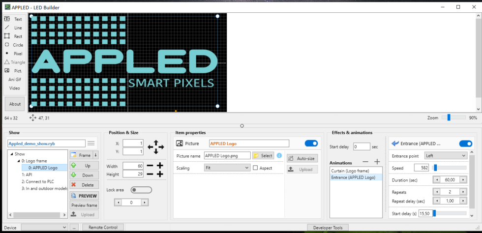Choose the Video tool

(14, 88)
